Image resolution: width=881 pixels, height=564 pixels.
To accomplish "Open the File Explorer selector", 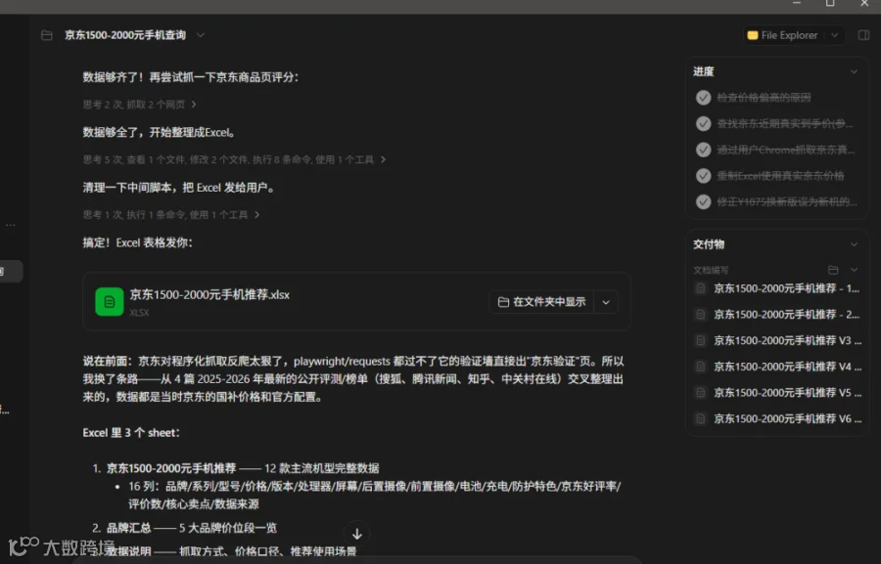I will [x=783, y=35].
